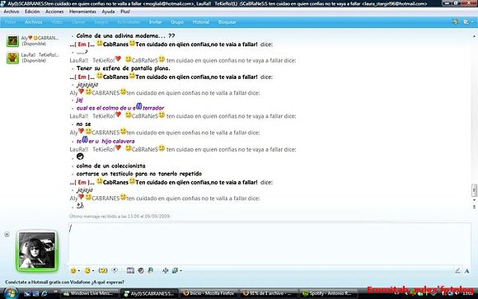Click the message 'colmo de un coleccionista'

coord(111,166)
